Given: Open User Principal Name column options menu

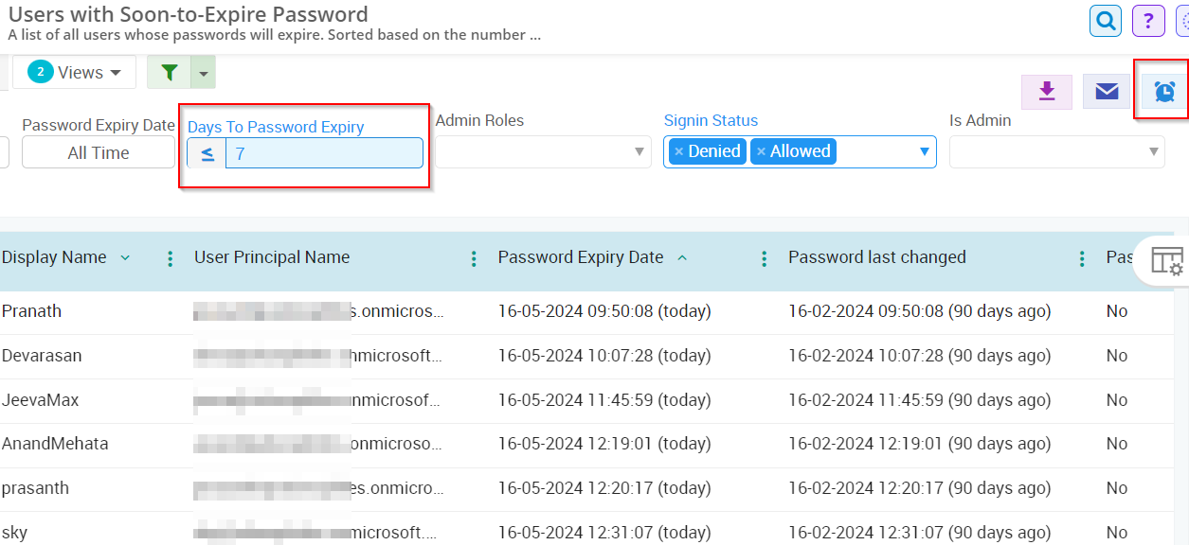Looking at the screenshot, I should point(474,258).
